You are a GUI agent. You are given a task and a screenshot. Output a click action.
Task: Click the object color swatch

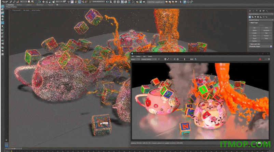point(271,47)
